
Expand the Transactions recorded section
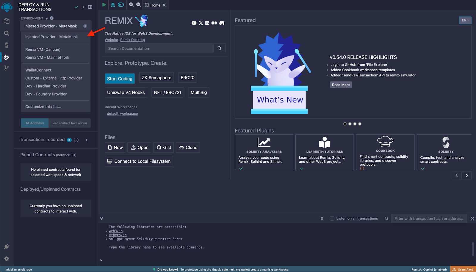pyautogui.click(x=86, y=140)
